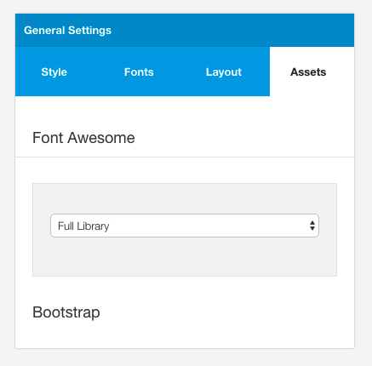Open the Full Library dropdown
372x366 pixels.
click(185, 226)
